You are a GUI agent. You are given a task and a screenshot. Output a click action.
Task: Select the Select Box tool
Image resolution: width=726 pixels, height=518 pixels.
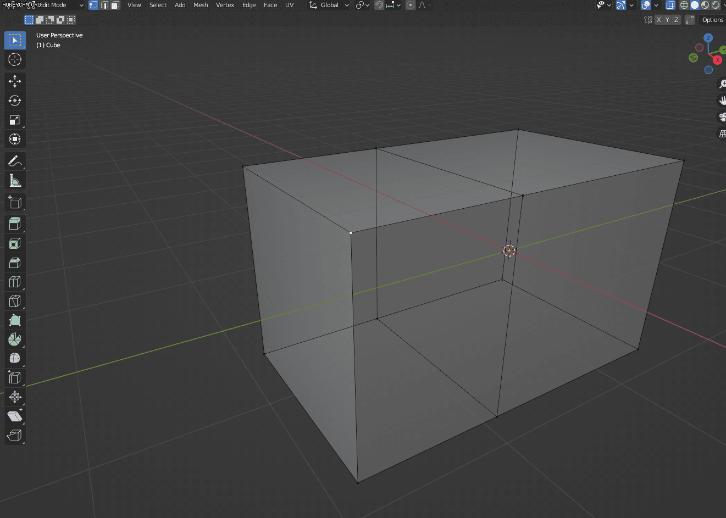tap(15, 40)
